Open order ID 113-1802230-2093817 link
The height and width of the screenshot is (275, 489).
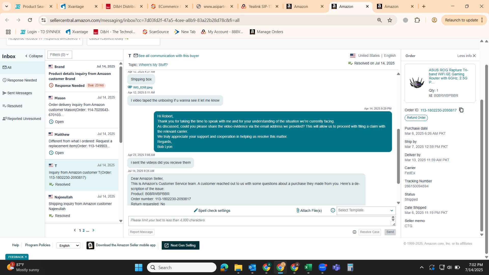pyautogui.click(x=438, y=110)
